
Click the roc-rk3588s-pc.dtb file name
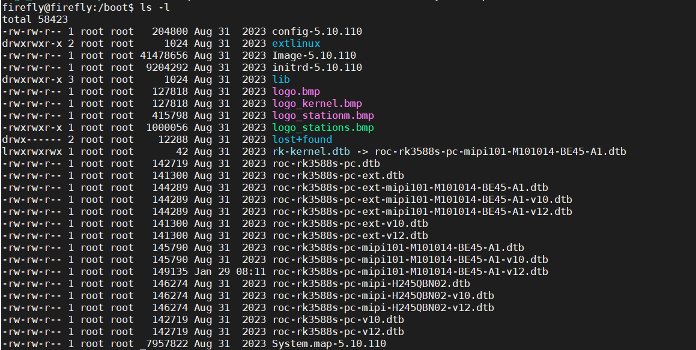[x=325, y=164]
